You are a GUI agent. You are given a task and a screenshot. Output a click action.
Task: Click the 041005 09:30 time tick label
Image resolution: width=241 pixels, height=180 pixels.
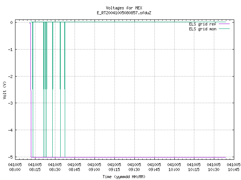[134, 167]
